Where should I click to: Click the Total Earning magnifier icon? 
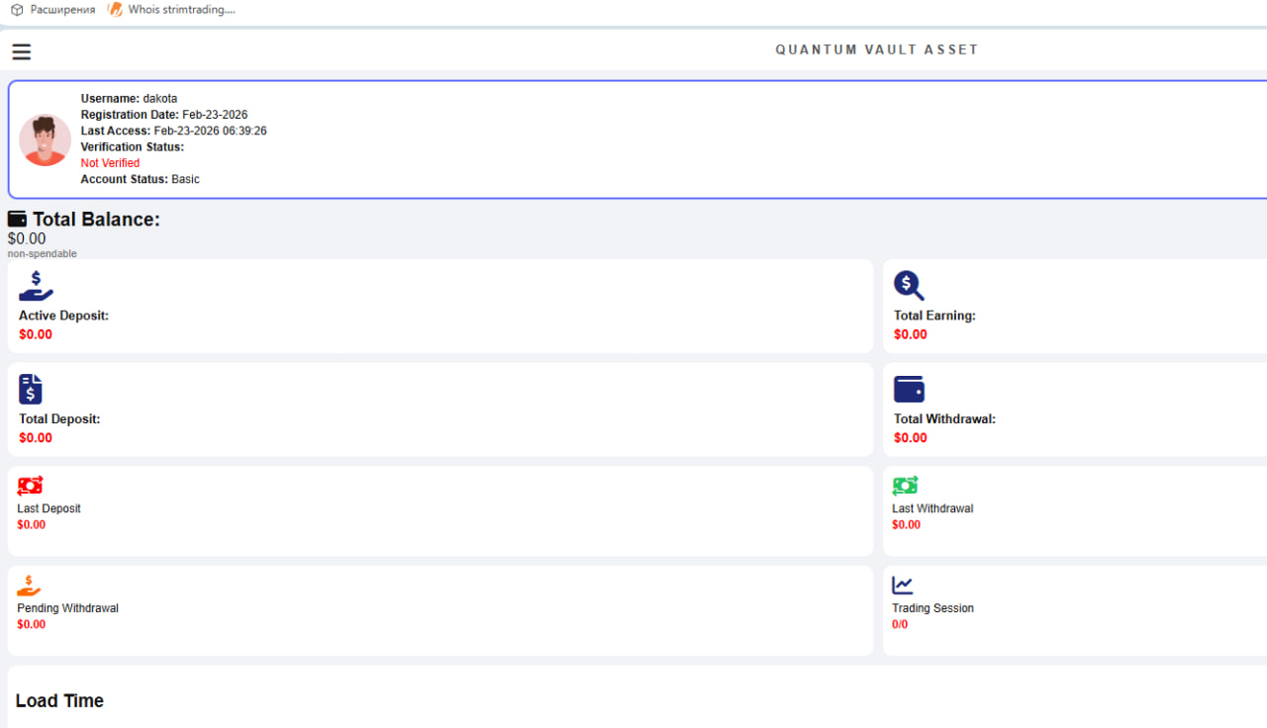[x=909, y=286]
